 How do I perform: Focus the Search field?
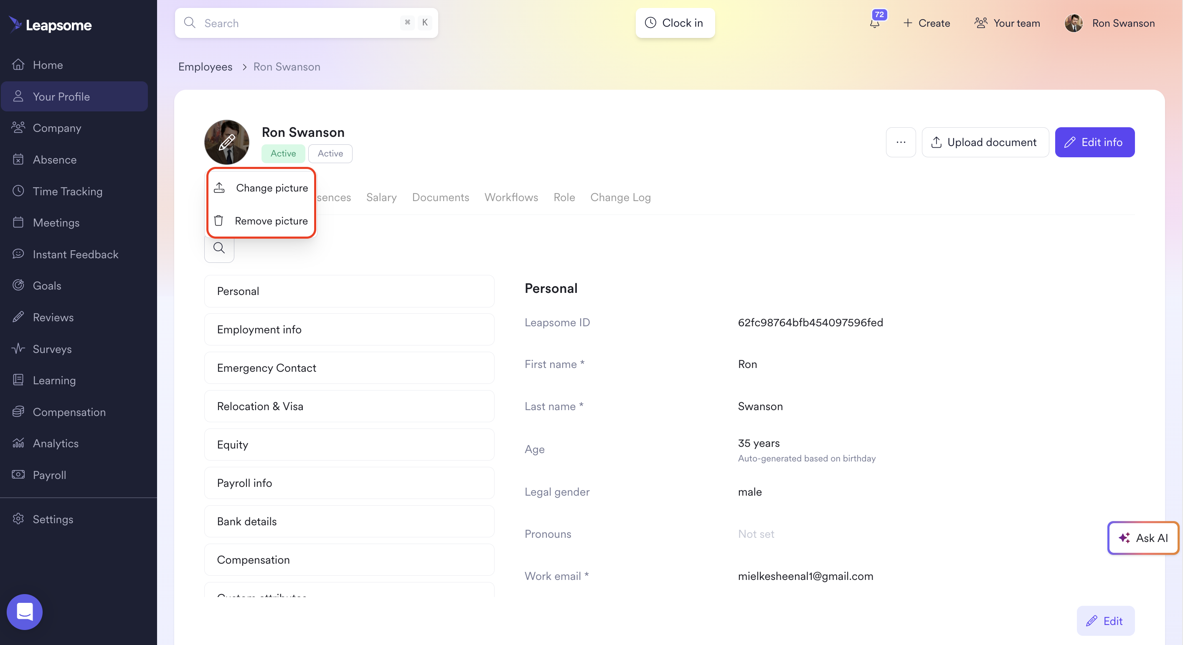[306, 23]
